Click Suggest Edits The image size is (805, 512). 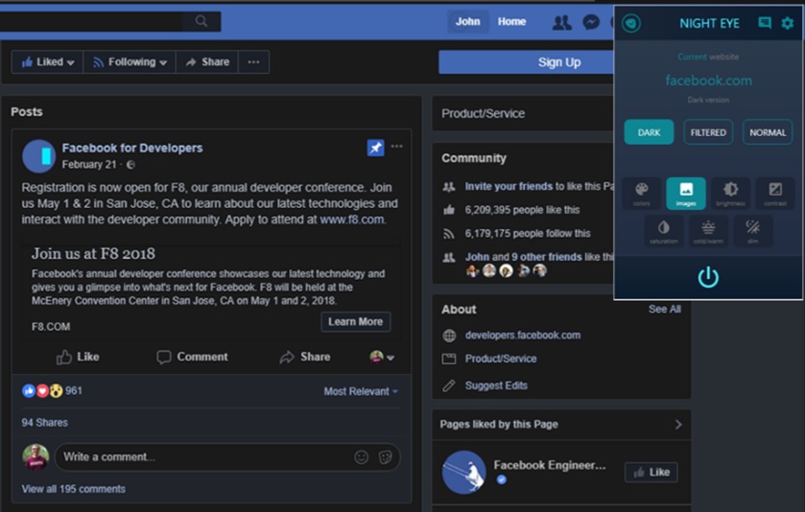(496, 385)
